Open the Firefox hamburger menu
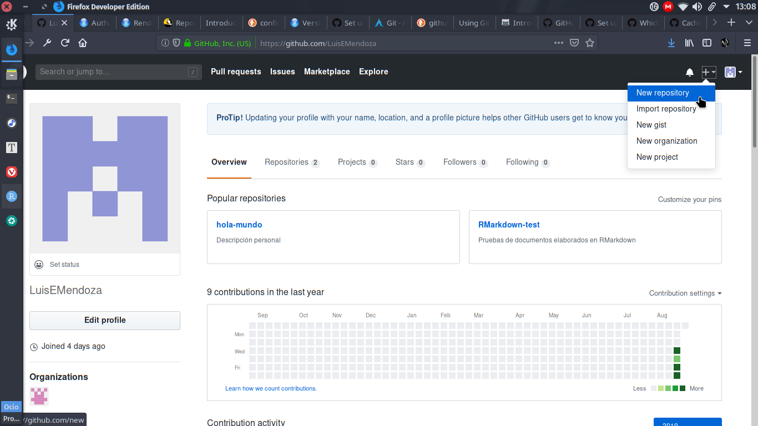Viewport: 758px width, 426px height. [747, 43]
